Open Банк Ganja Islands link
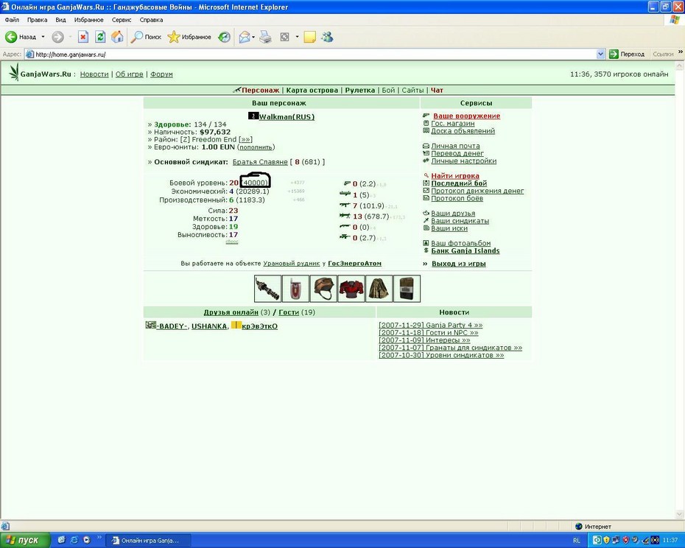The image size is (685, 548). click(x=466, y=250)
